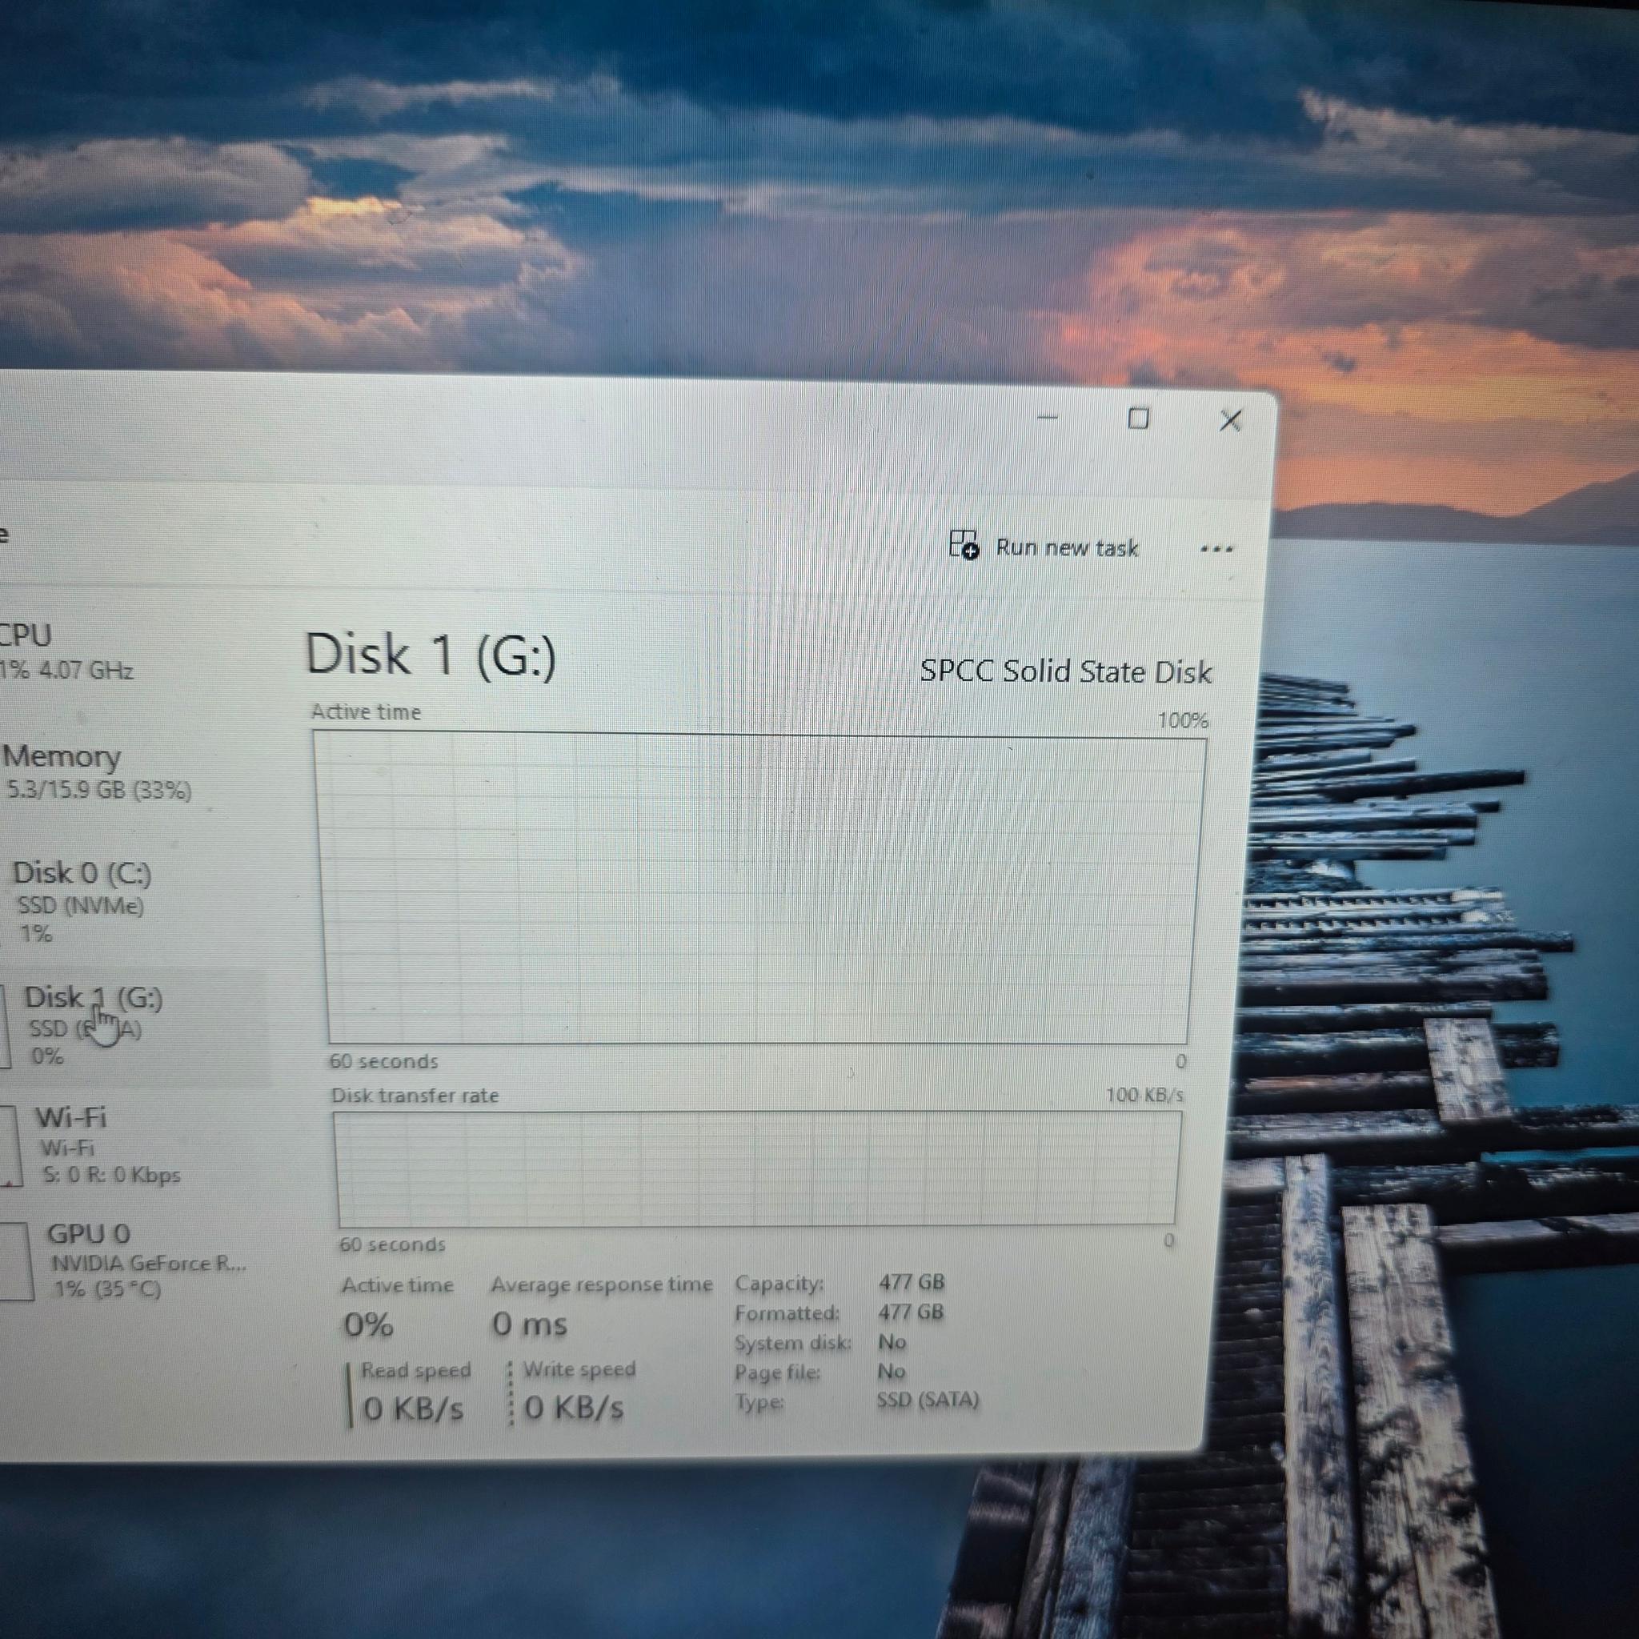Click the 1% (35 °C) GPU text

click(x=107, y=1289)
